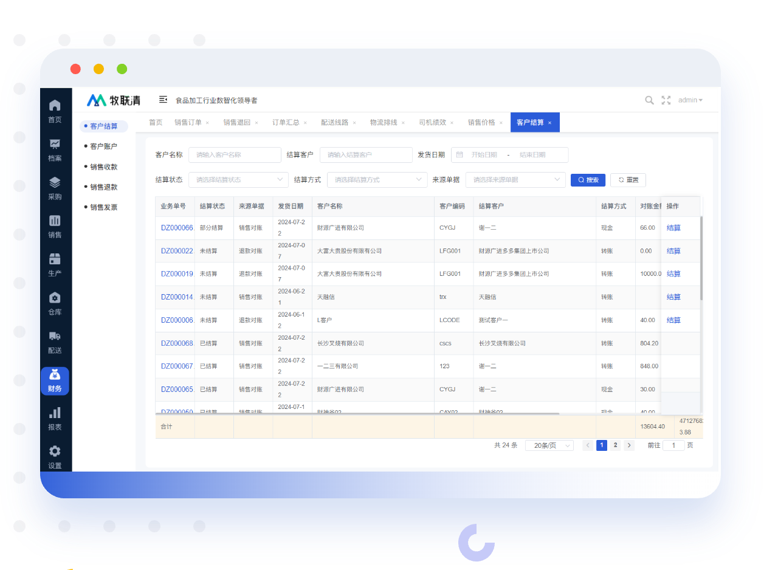The width and height of the screenshot is (778, 570).
Task: Go to the 采购 purchasing module icon
Action: [55, 182]
